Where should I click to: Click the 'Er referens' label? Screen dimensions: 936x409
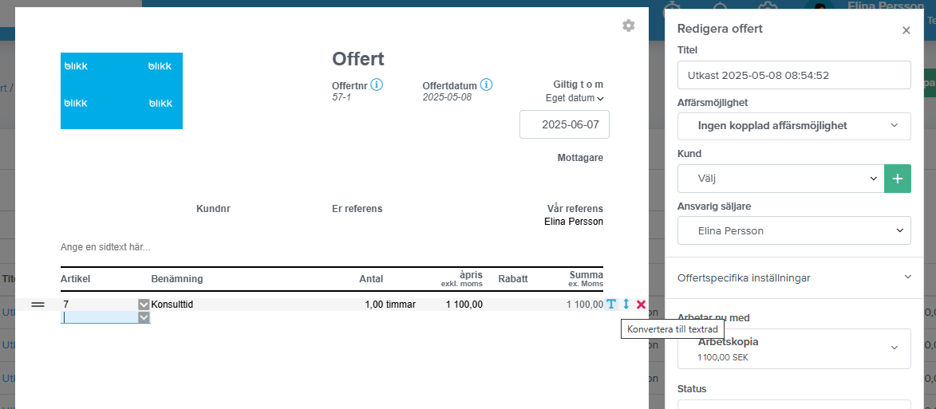click(357, 209)
